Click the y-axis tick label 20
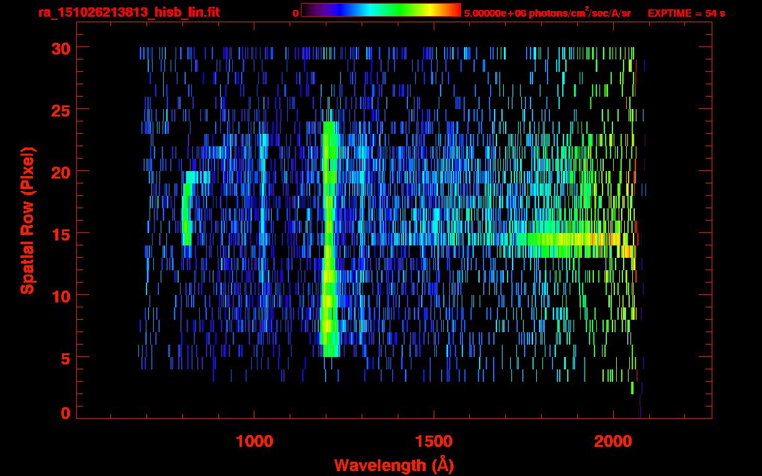This screenshot has width=762, height=476. (60, 171)
